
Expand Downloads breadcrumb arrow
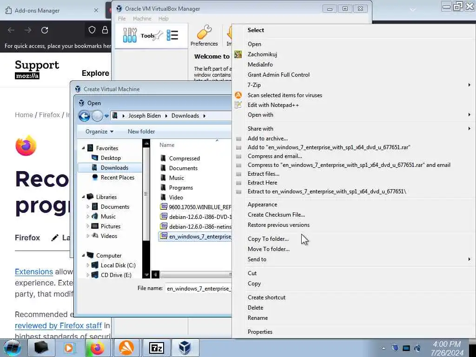(x=205, y=116)
